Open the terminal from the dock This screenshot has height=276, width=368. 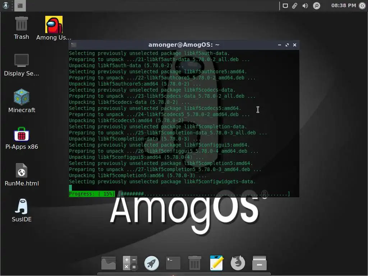click(x=173, y=263)
